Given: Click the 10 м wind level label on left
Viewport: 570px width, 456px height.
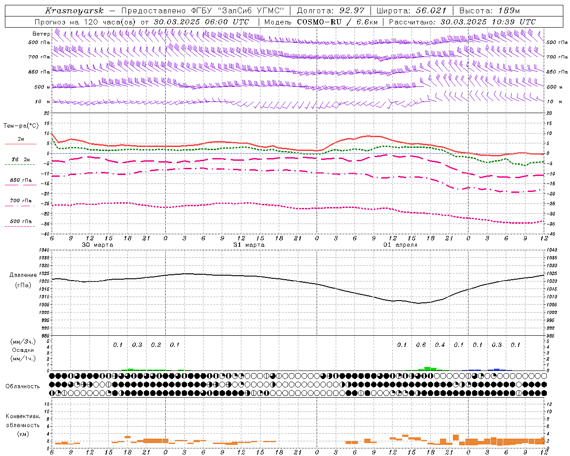Looking at the screenshot, I should tap(42, 102).
